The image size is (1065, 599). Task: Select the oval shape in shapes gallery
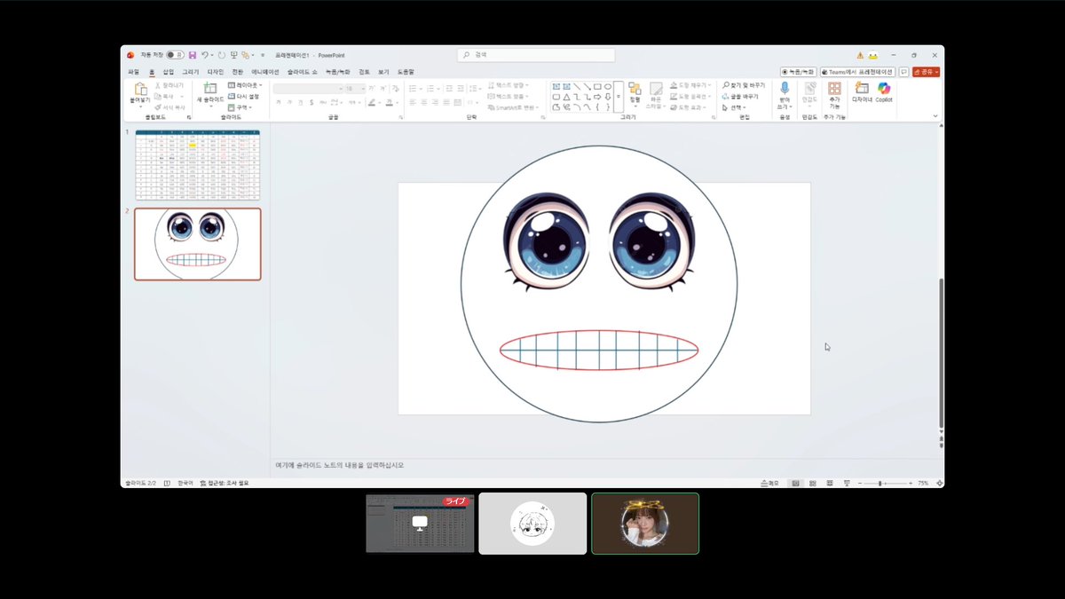(608, 86)
